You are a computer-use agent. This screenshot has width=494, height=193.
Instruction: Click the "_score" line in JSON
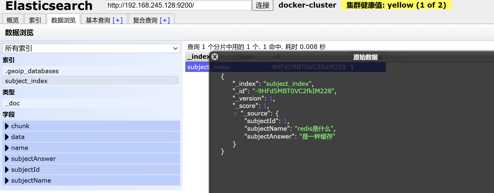pos(251,106)
